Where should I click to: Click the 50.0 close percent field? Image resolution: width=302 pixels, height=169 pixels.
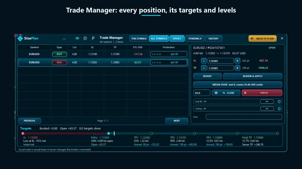202,93
